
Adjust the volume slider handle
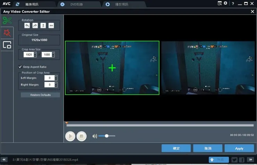point(107,136)
